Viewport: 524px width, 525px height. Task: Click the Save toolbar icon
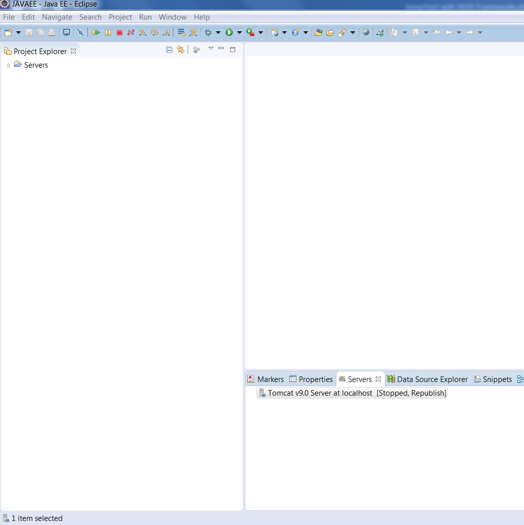[29, 32]
